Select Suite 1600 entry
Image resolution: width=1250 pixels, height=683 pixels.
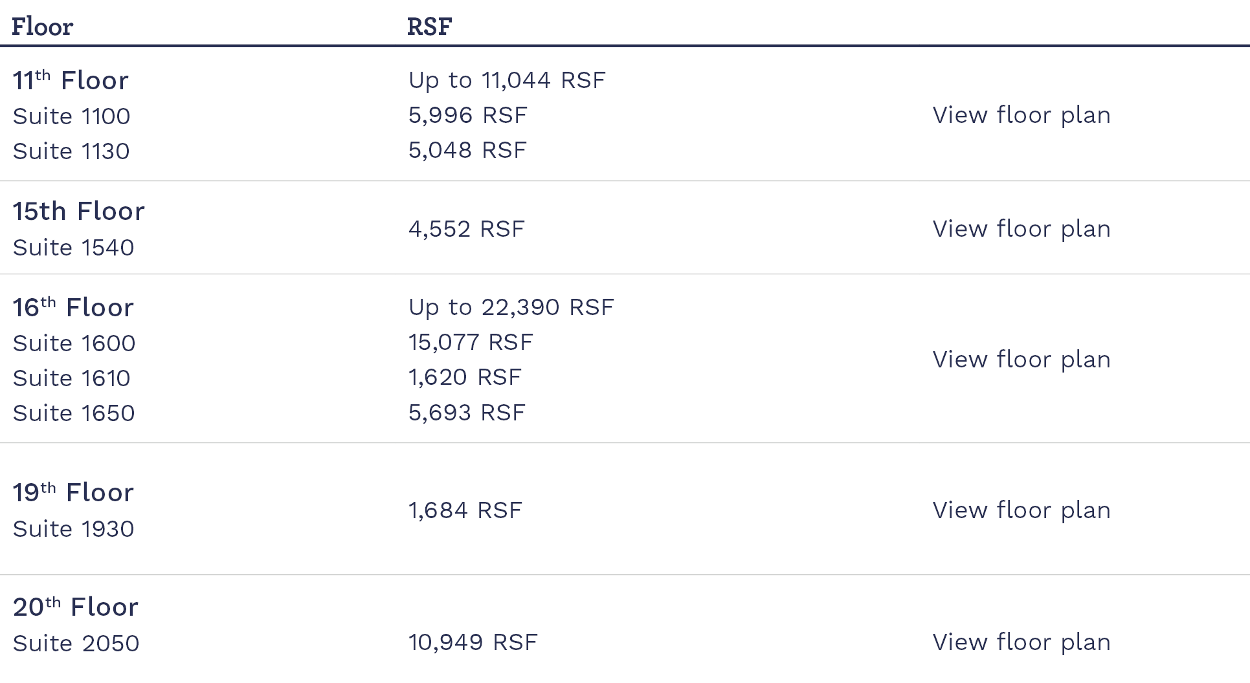pos(74,343)
